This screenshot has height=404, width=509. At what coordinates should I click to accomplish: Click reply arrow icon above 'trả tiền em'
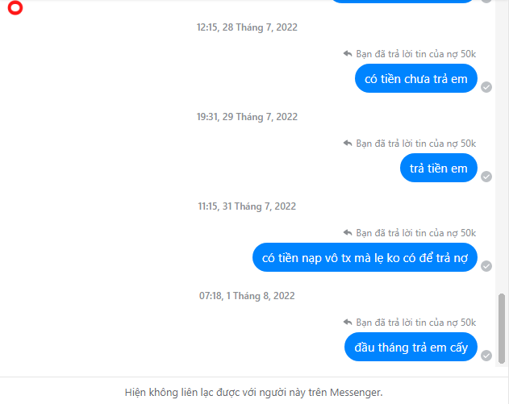pyautogui.click(x=348, y=143)
